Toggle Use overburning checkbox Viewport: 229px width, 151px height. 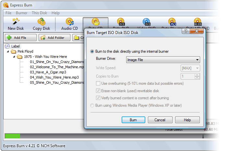click(98, 83)
